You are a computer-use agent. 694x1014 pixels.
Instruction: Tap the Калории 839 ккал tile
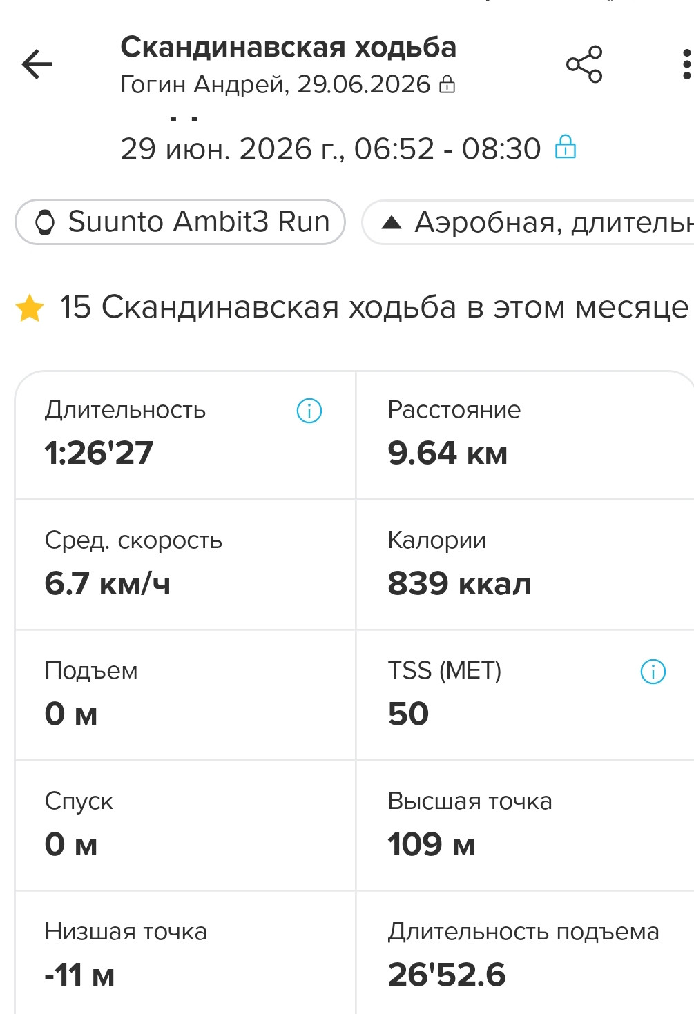[x=525, y=565]
